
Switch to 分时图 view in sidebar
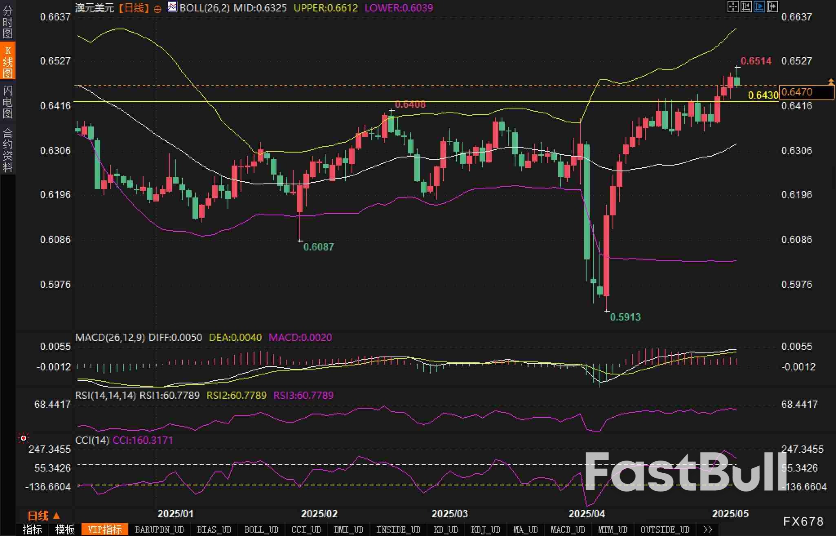tap(8, 22)
